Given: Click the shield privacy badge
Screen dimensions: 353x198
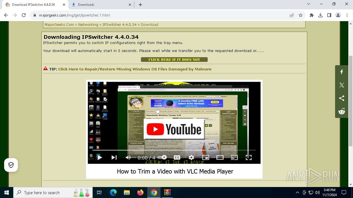Looking at the screenshot, I should 11,165.
